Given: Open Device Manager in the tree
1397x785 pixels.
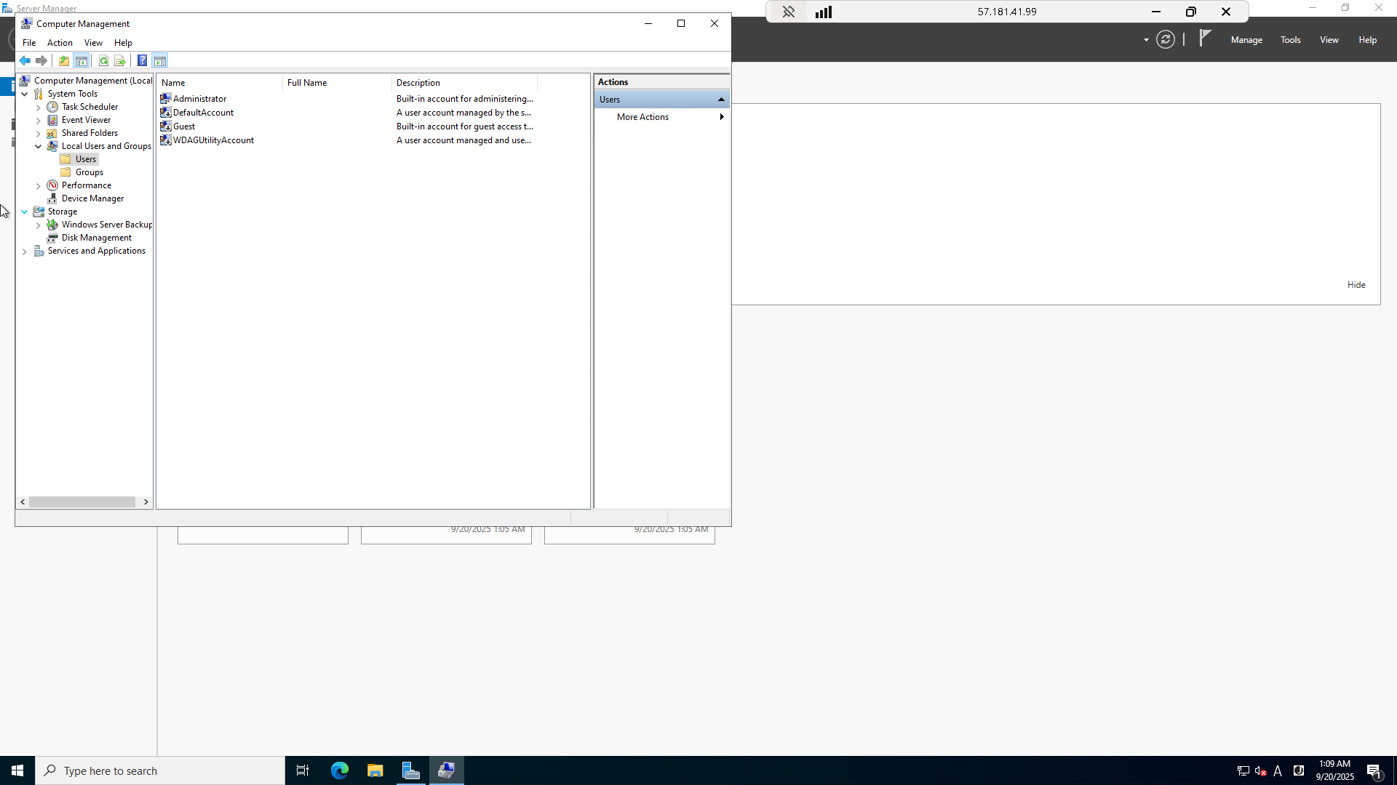Looking at the screenshot, I should click(92, 198).
